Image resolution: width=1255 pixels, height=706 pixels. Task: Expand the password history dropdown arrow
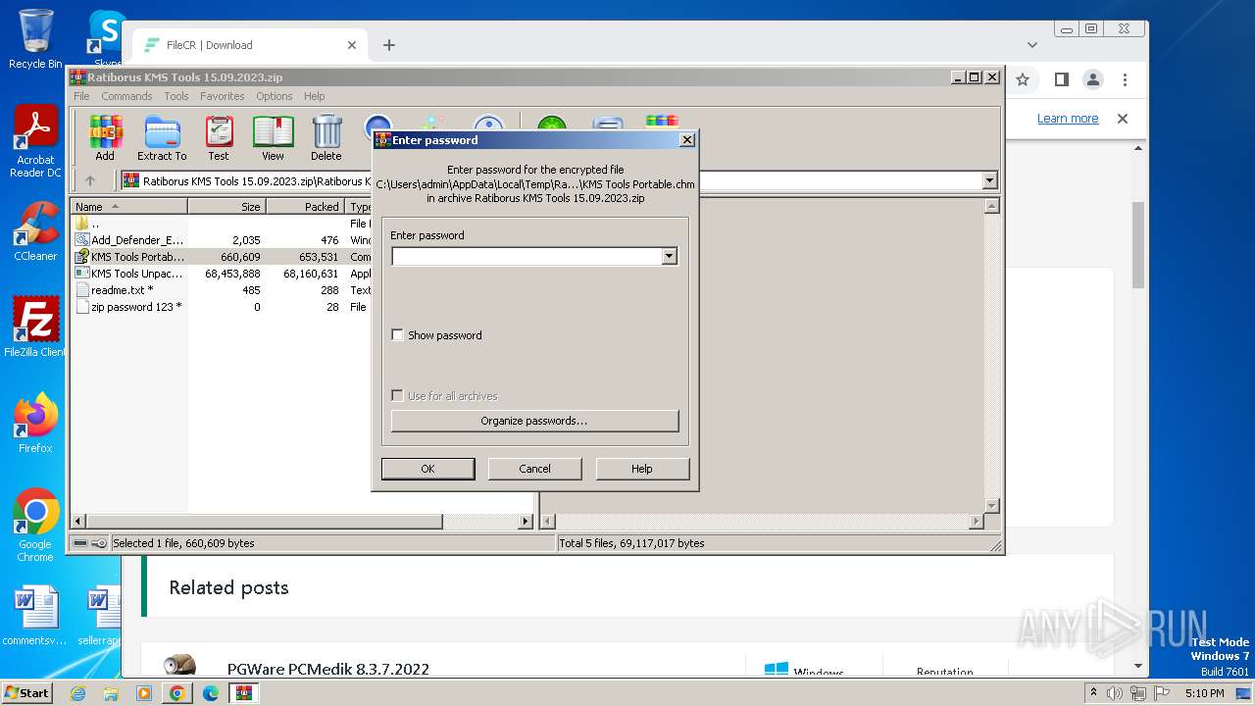670,256
